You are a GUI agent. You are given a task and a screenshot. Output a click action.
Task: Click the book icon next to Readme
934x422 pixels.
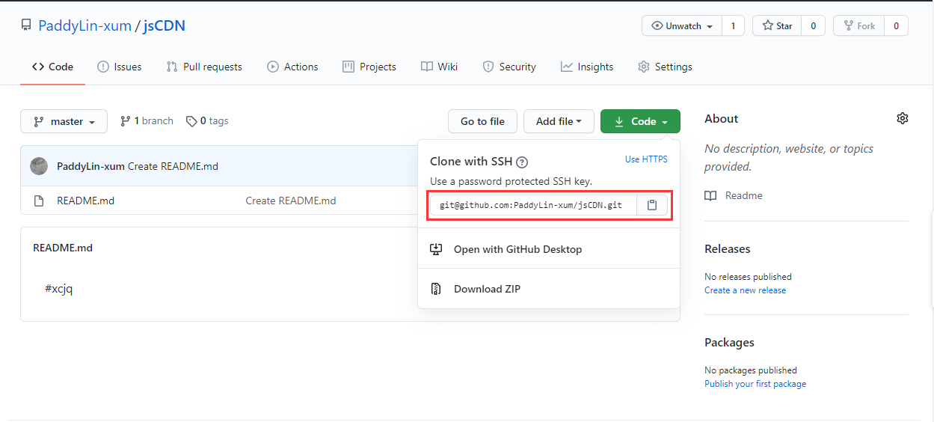(x=710, y=195)
